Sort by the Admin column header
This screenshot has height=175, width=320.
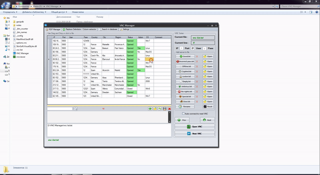pos(141,37)
